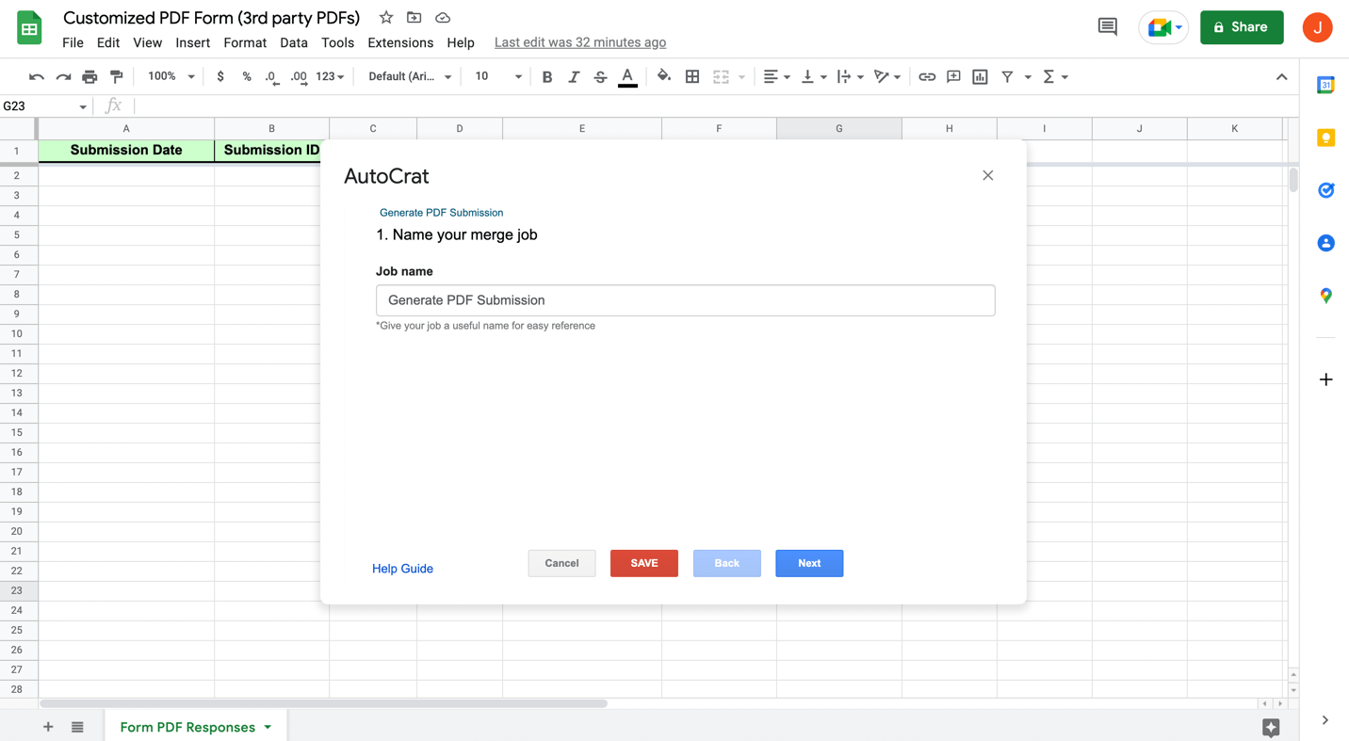Open vertical align dropdown
Image resolution: width=1349 pixels, height=741 pixels.
point(813,77)
